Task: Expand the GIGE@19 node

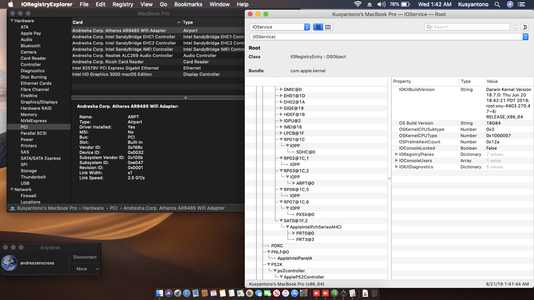Action: pyautogui.click(x=281, y=108)
